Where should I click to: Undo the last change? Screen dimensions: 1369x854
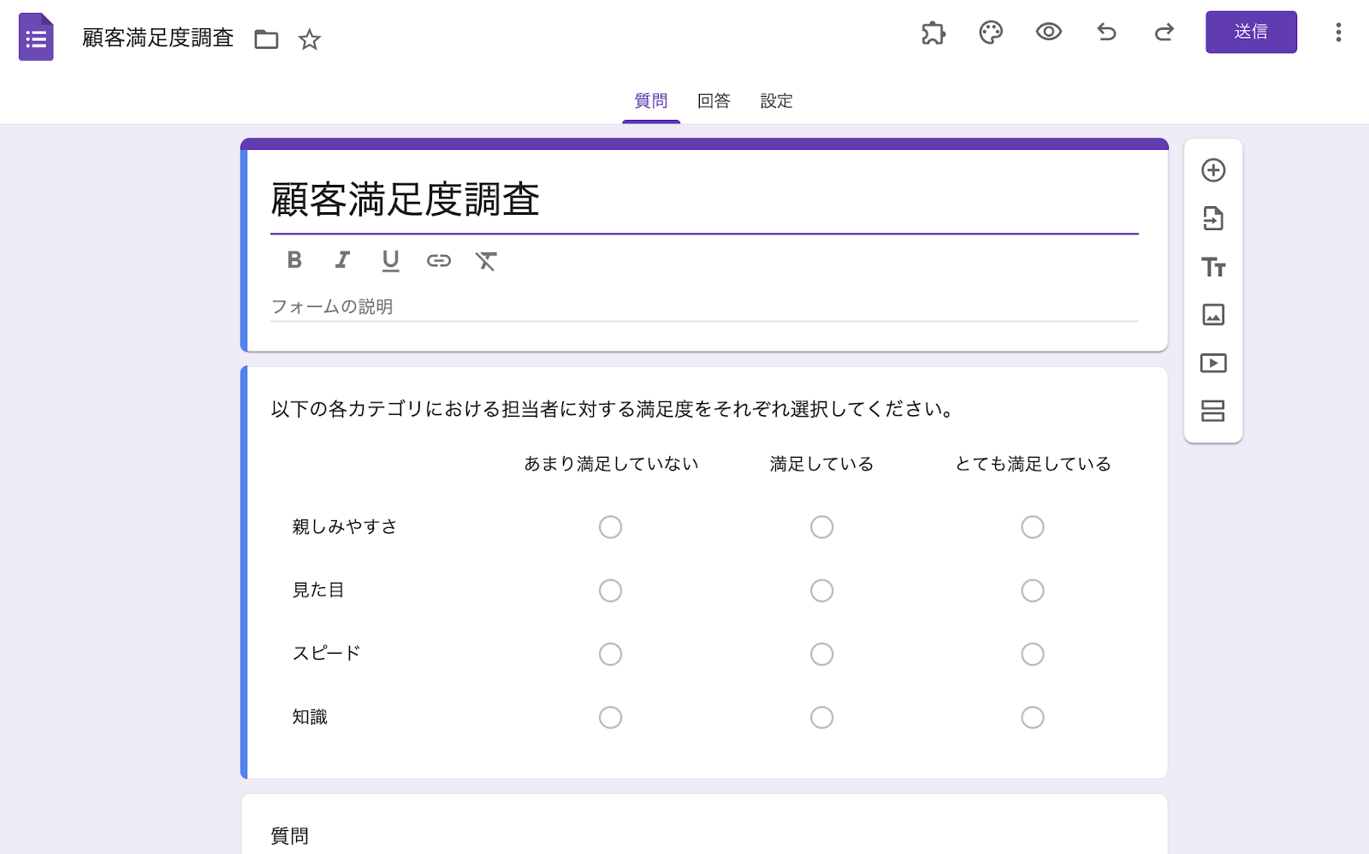[x=1106, y=33]
